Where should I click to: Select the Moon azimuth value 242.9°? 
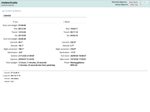click(x=73, y=42)
